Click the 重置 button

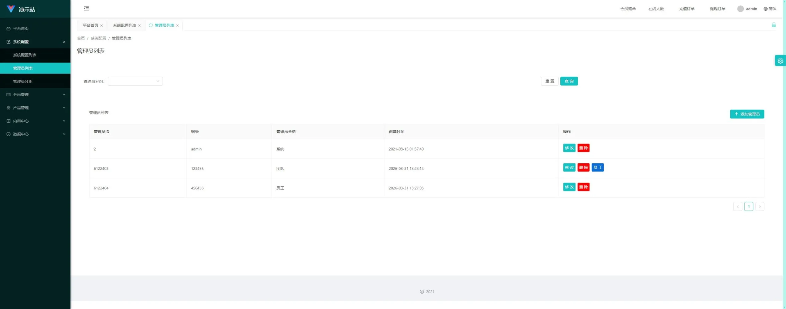point(550,81)
